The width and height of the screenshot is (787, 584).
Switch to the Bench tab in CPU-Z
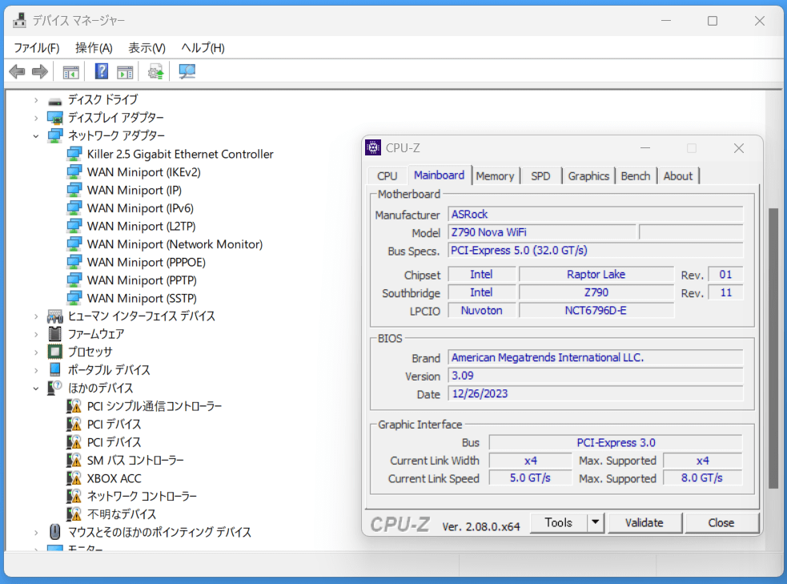pos(636,176)
